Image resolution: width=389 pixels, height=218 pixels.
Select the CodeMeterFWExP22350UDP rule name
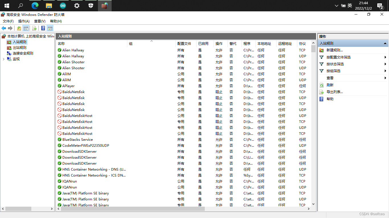pos(86,145)
